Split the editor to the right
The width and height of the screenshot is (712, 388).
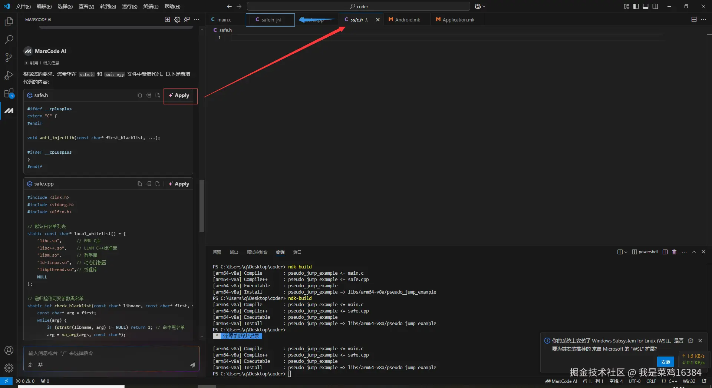[x=694, y=20]
